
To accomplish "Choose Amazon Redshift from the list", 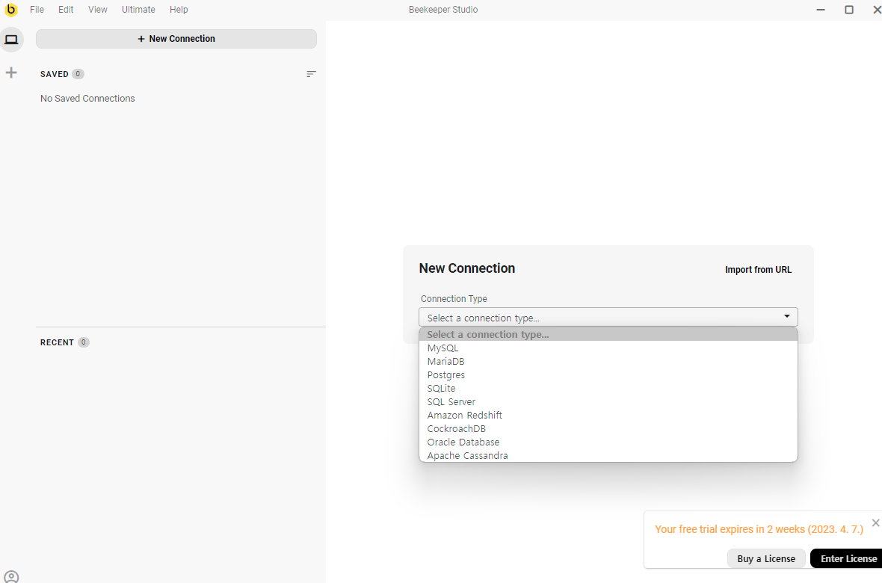I will tap(608, 416).
